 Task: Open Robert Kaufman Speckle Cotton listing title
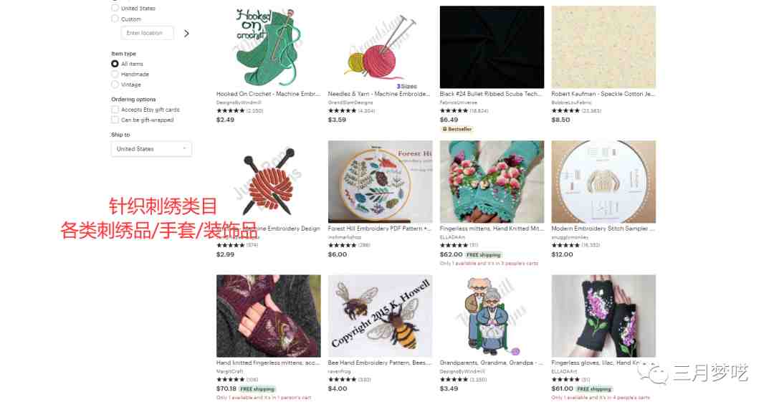click(x=603, y=94)
